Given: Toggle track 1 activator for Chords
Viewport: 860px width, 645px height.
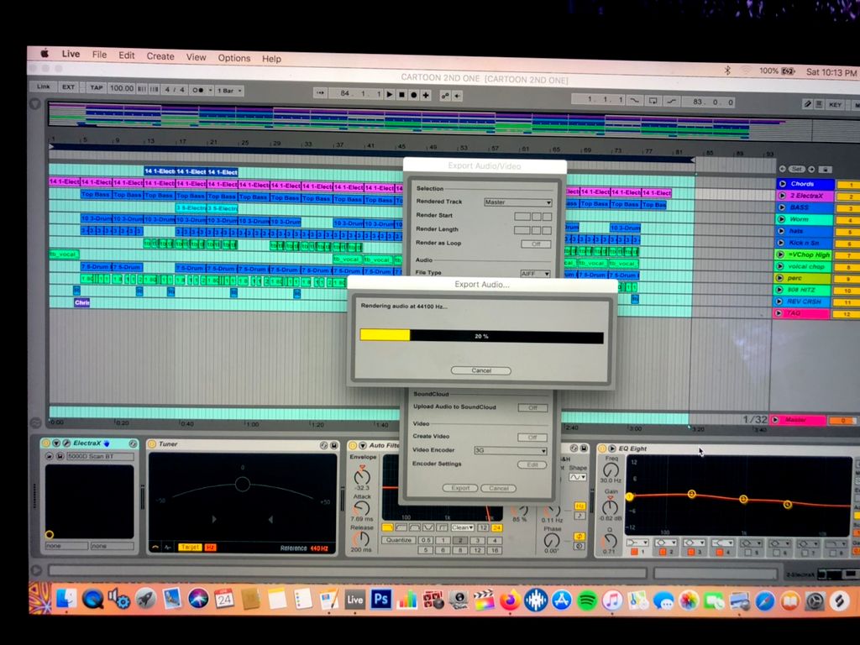Looking at the screenshot, I should coord(848,185).
